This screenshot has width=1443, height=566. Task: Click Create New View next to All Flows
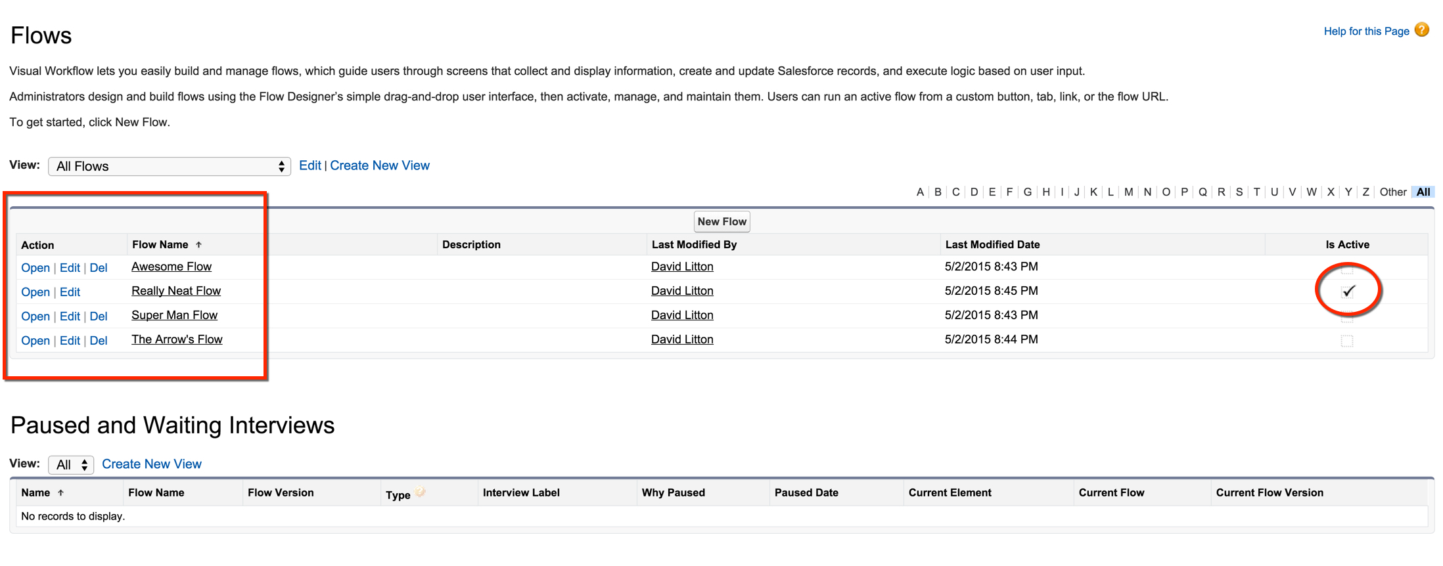point(380,165)
